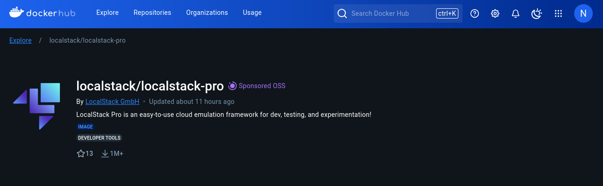This screenshot has width=603, height=186.
Task: Click the Sponsored OSS badge icon
Action: point(232,86)
